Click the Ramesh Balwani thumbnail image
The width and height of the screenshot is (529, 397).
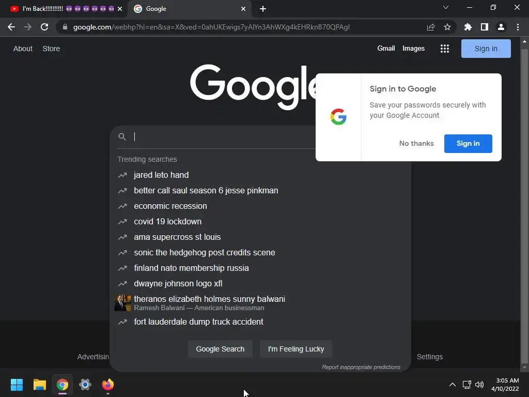tap(122, 303)
